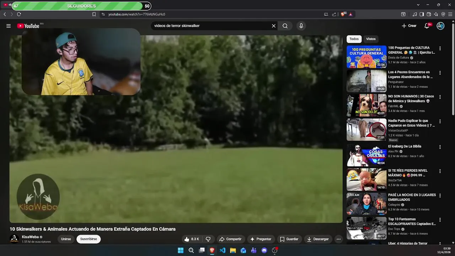Image resolution: width=455 pixels, height=256 pixels.
Task: Bookmark this page in Brave
Action: [94, 14]
